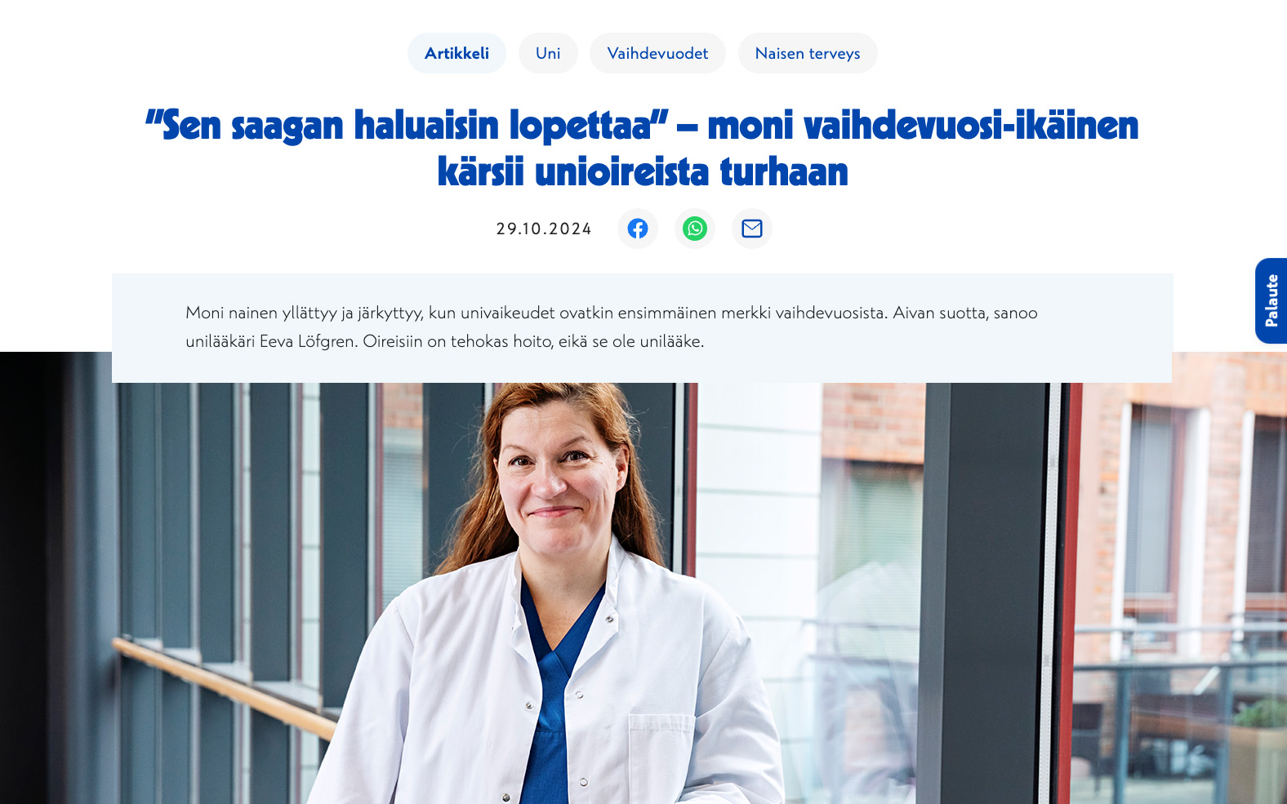
Task: Click the headline line "kärsii unioireista turhaan"
Action: pyautogui.click(x=643, y=172)
